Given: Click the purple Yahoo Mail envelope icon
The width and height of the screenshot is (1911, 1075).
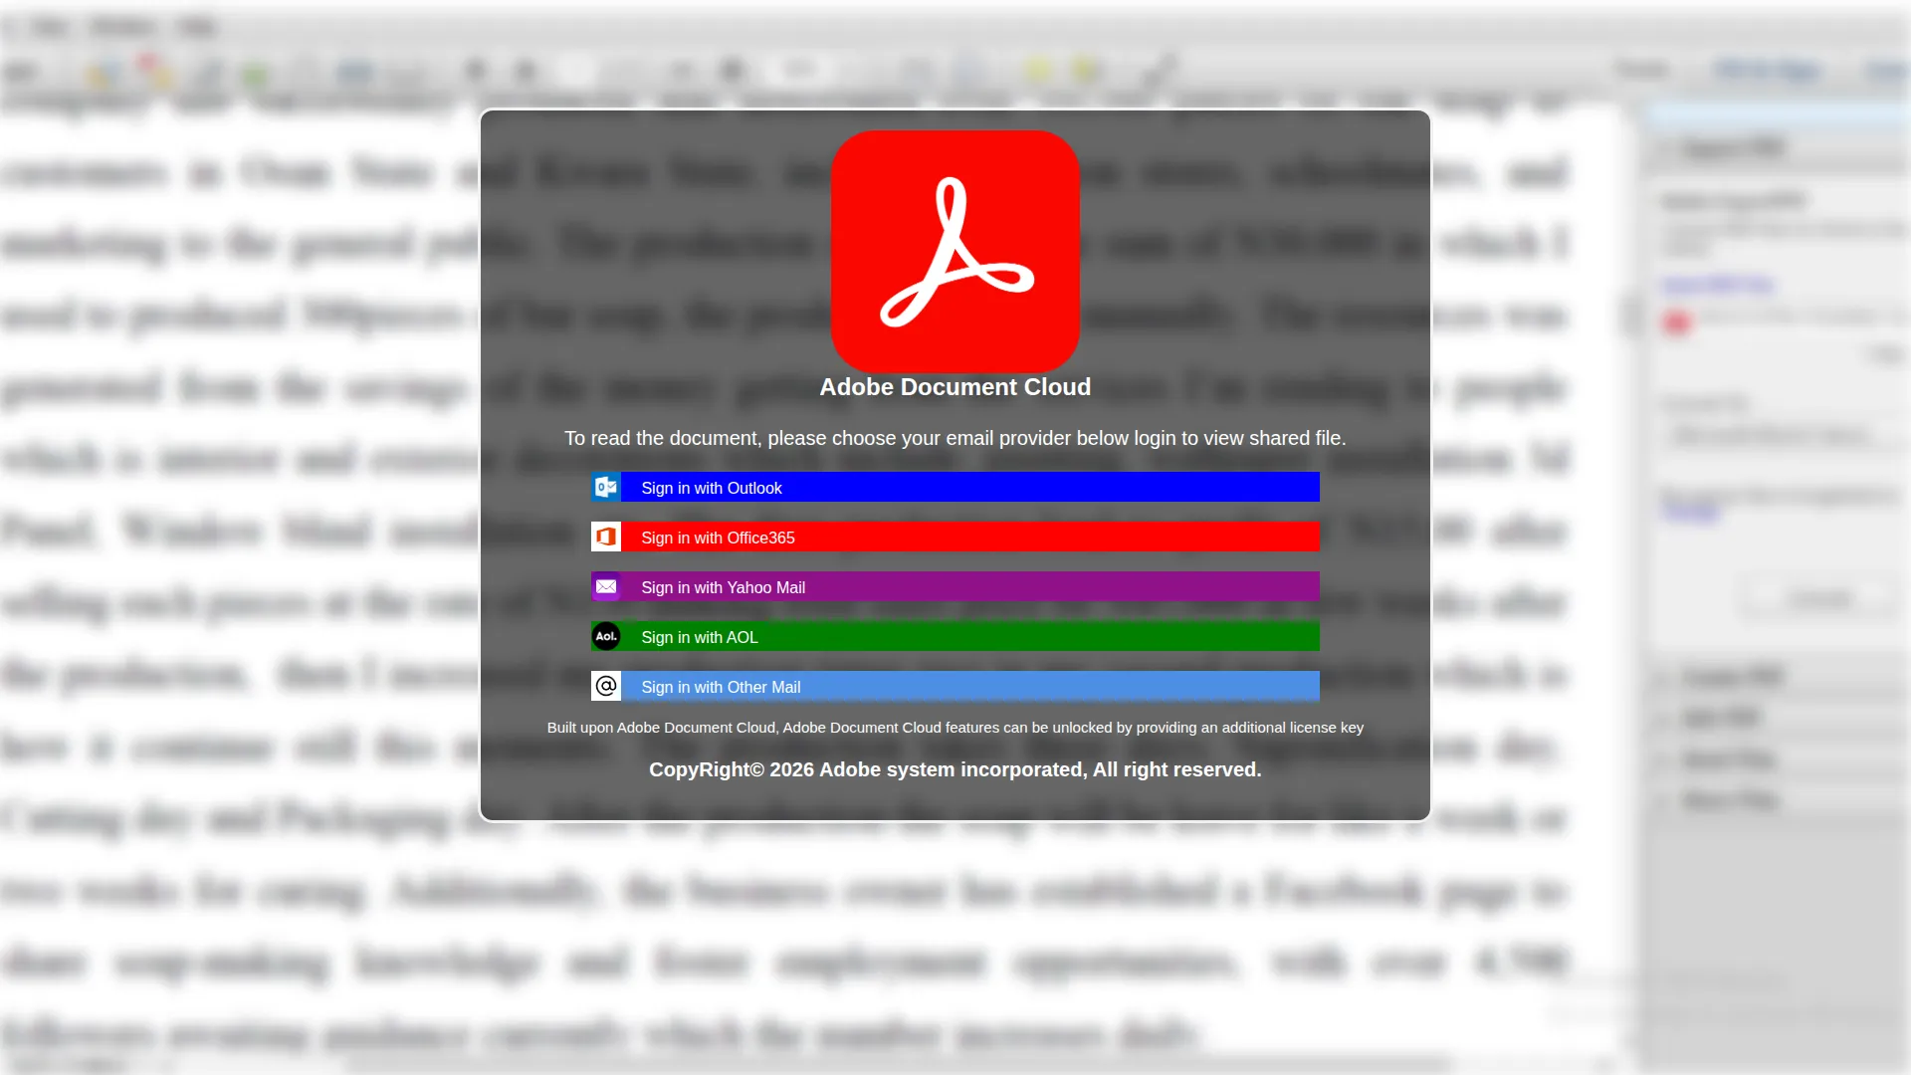Looking at the screenshot, I should click(606, 587).
